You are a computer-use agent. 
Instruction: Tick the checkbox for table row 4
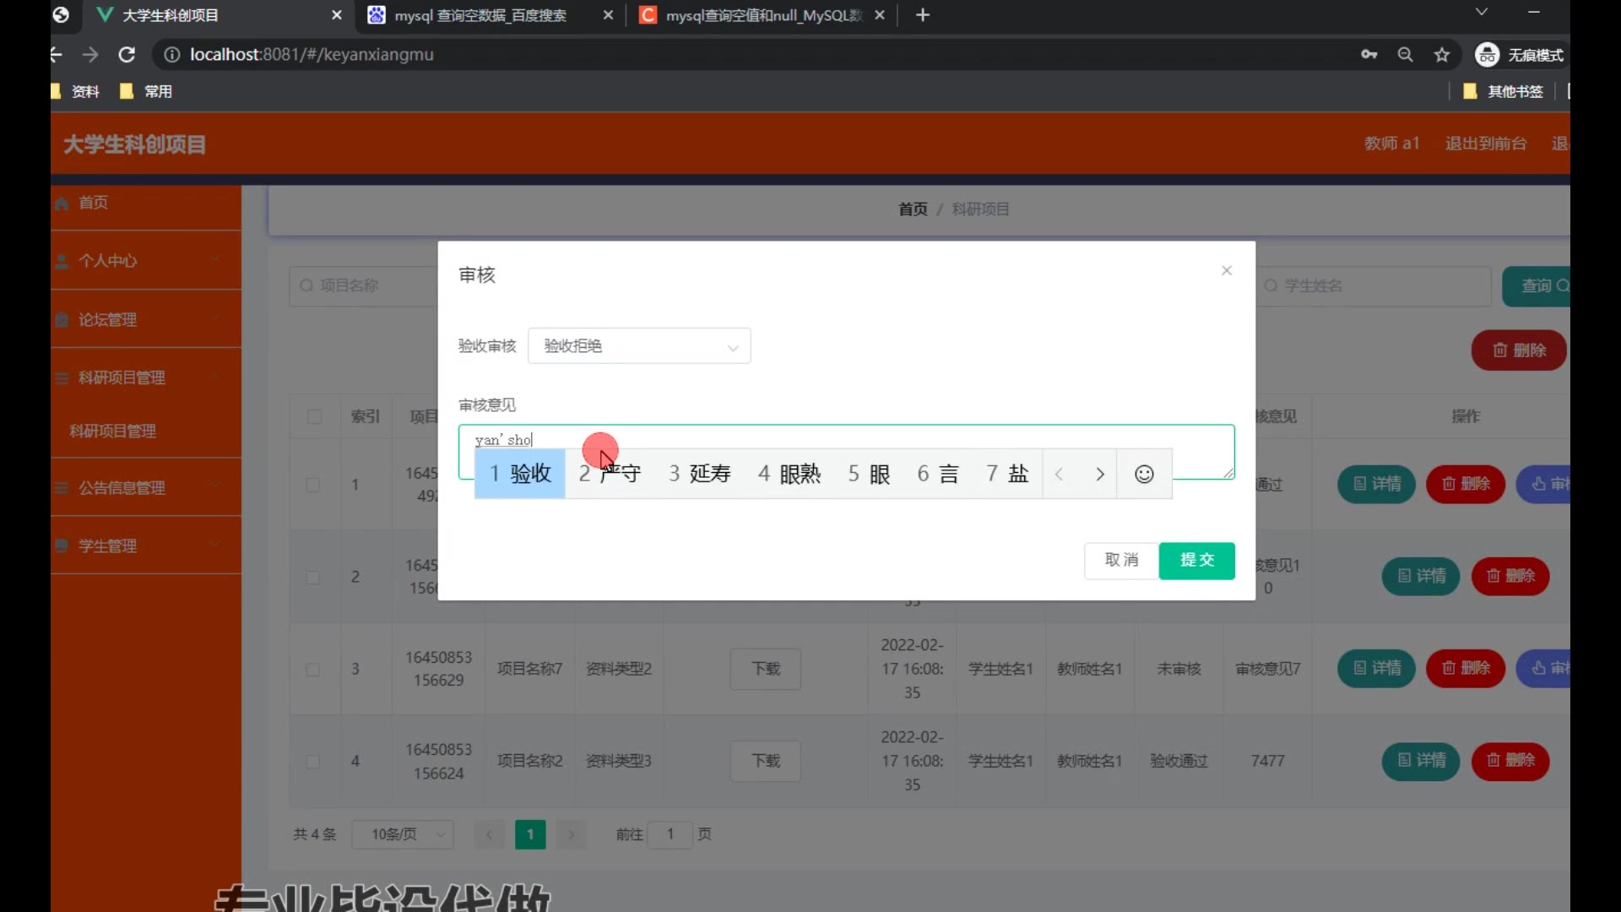coord(313,762)
